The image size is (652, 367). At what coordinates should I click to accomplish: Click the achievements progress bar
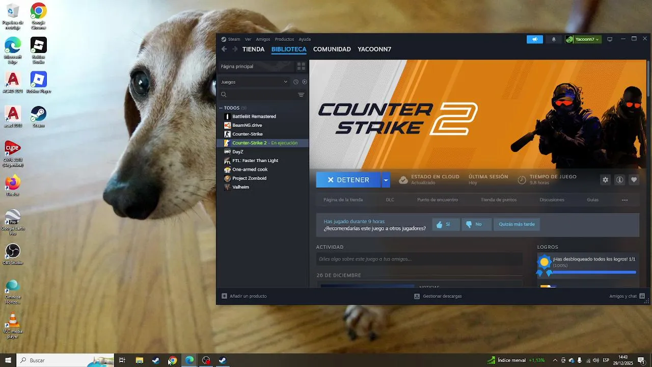[x=594, y=272]
